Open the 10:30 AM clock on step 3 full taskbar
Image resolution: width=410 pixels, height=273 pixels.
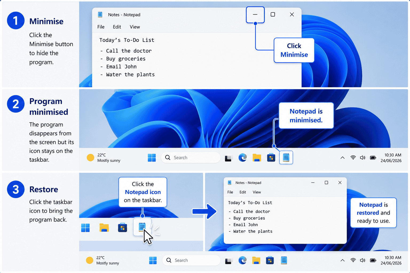click(x=391, y=260)
